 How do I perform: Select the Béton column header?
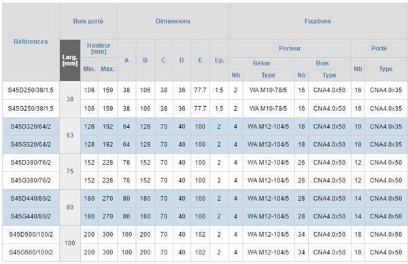pos(262,63)
